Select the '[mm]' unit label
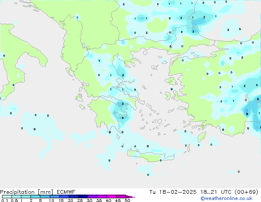 coord(45,192)
